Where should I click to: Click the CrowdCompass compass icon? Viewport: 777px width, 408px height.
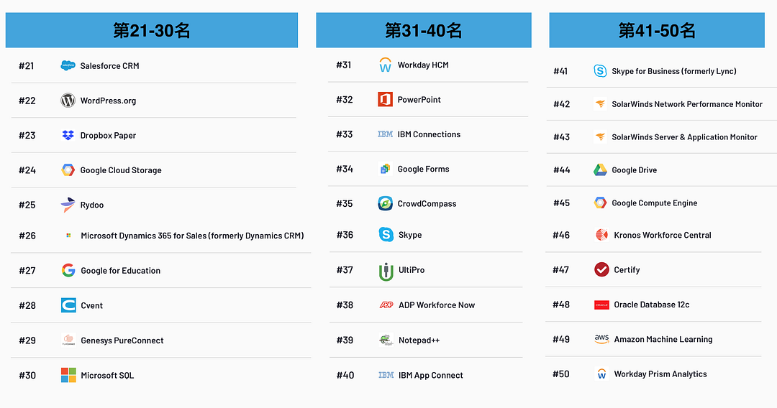click(x=385, y=203)
